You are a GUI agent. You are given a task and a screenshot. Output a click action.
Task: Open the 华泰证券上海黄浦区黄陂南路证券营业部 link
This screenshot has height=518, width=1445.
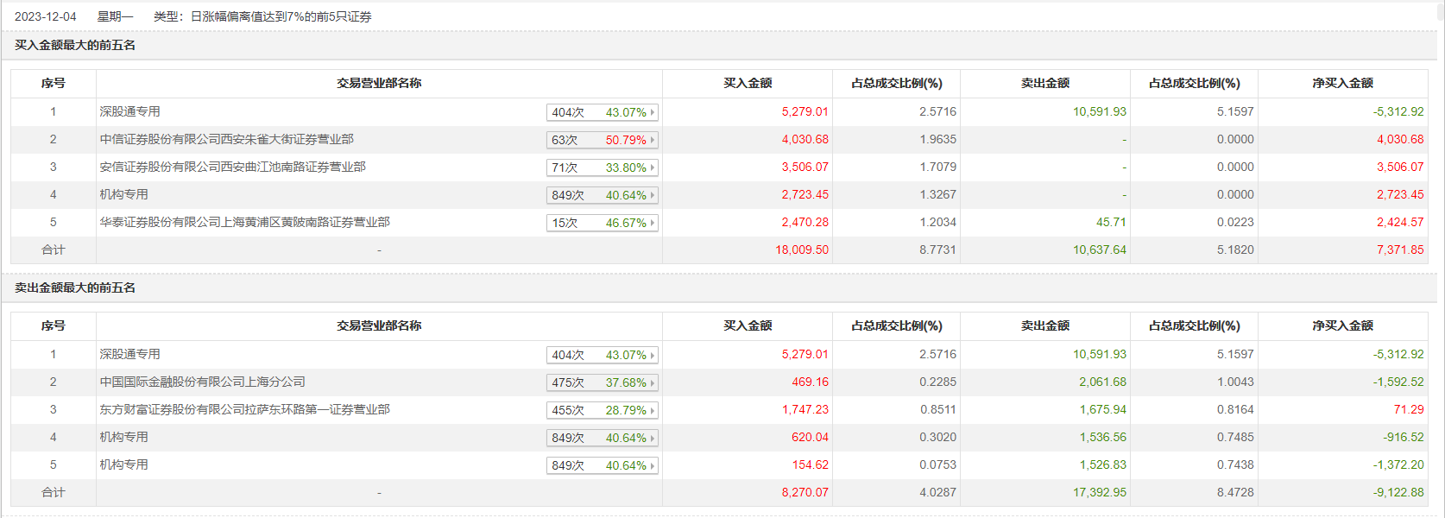pyautogui.click(x=244, y=222)
